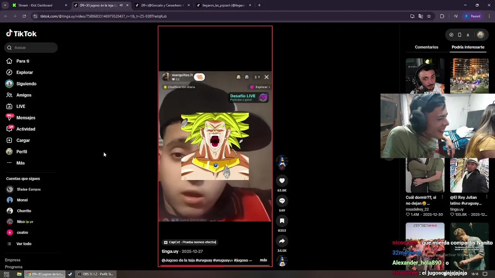495x278 pixels.
Task: Open Chrome three-dot menu
Action: pos(489,16)
